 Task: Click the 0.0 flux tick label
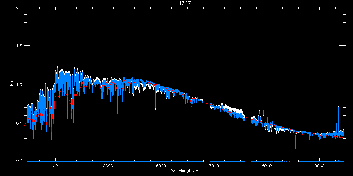pos(19,161)
